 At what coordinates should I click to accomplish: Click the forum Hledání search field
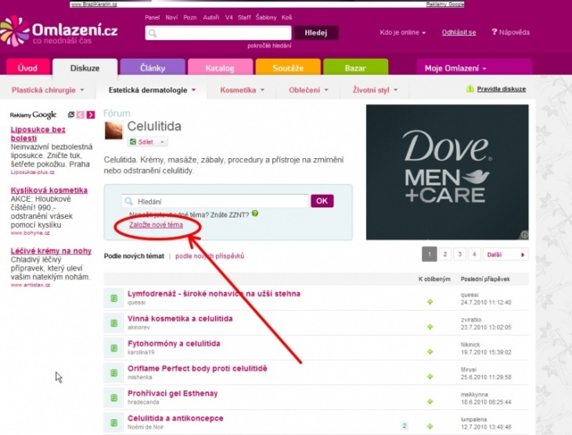point(215,201)
